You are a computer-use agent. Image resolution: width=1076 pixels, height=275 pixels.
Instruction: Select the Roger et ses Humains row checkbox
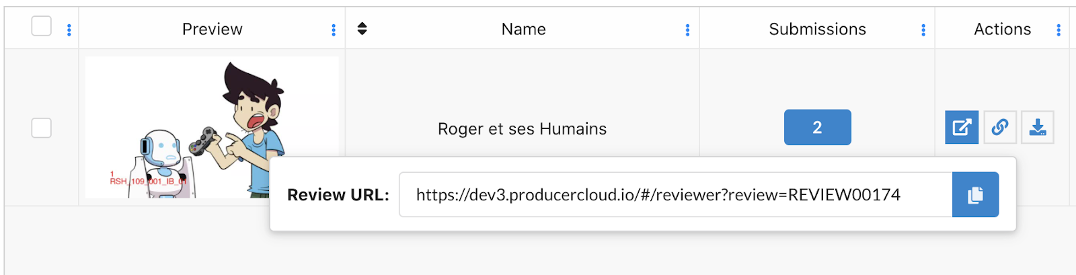click(42, 128)
